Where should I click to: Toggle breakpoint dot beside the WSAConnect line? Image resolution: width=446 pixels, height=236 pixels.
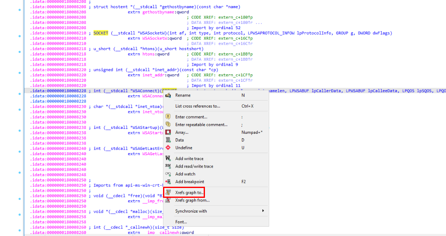(x=20, y=91)
